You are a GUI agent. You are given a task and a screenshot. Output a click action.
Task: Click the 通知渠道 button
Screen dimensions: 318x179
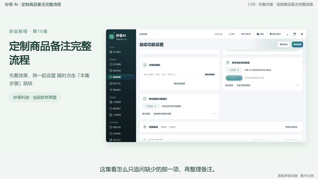point(283,44)
